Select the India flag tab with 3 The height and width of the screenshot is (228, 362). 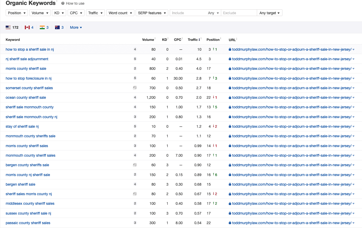pos(44,27)
